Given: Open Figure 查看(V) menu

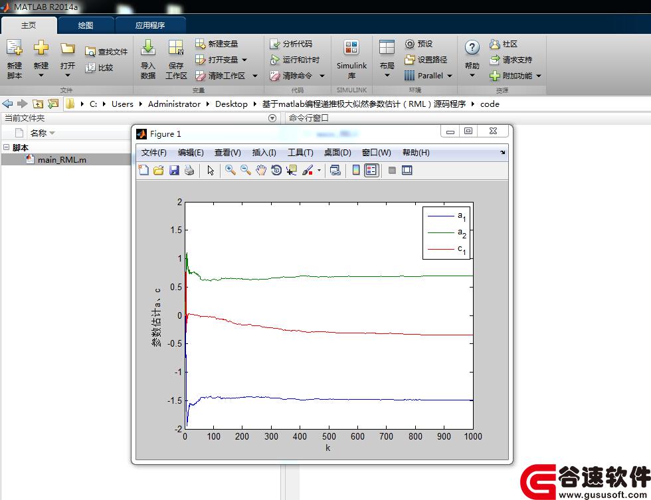Looking at the screenshot, I should 227,153.
